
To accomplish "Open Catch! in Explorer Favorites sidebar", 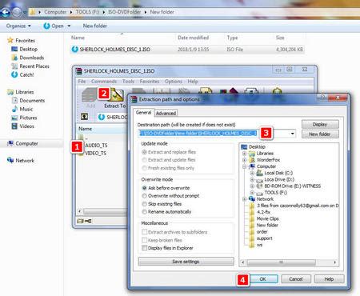I will pyautogui.click(x=22, y=74).
